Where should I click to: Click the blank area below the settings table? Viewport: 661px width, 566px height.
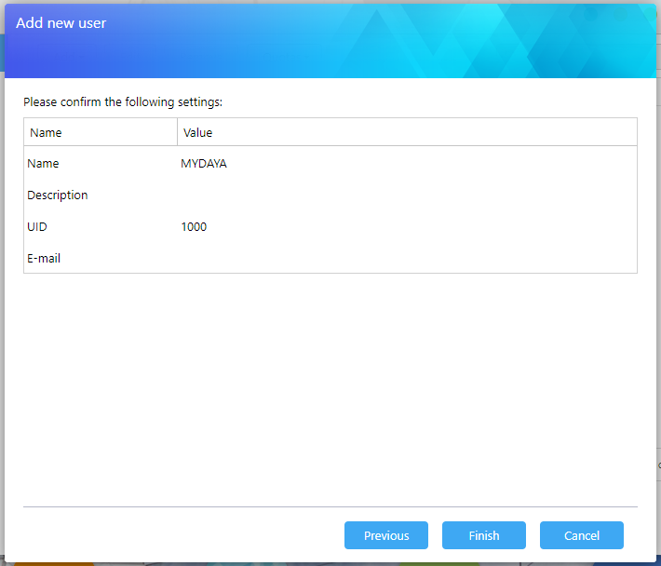pos(330,391)
